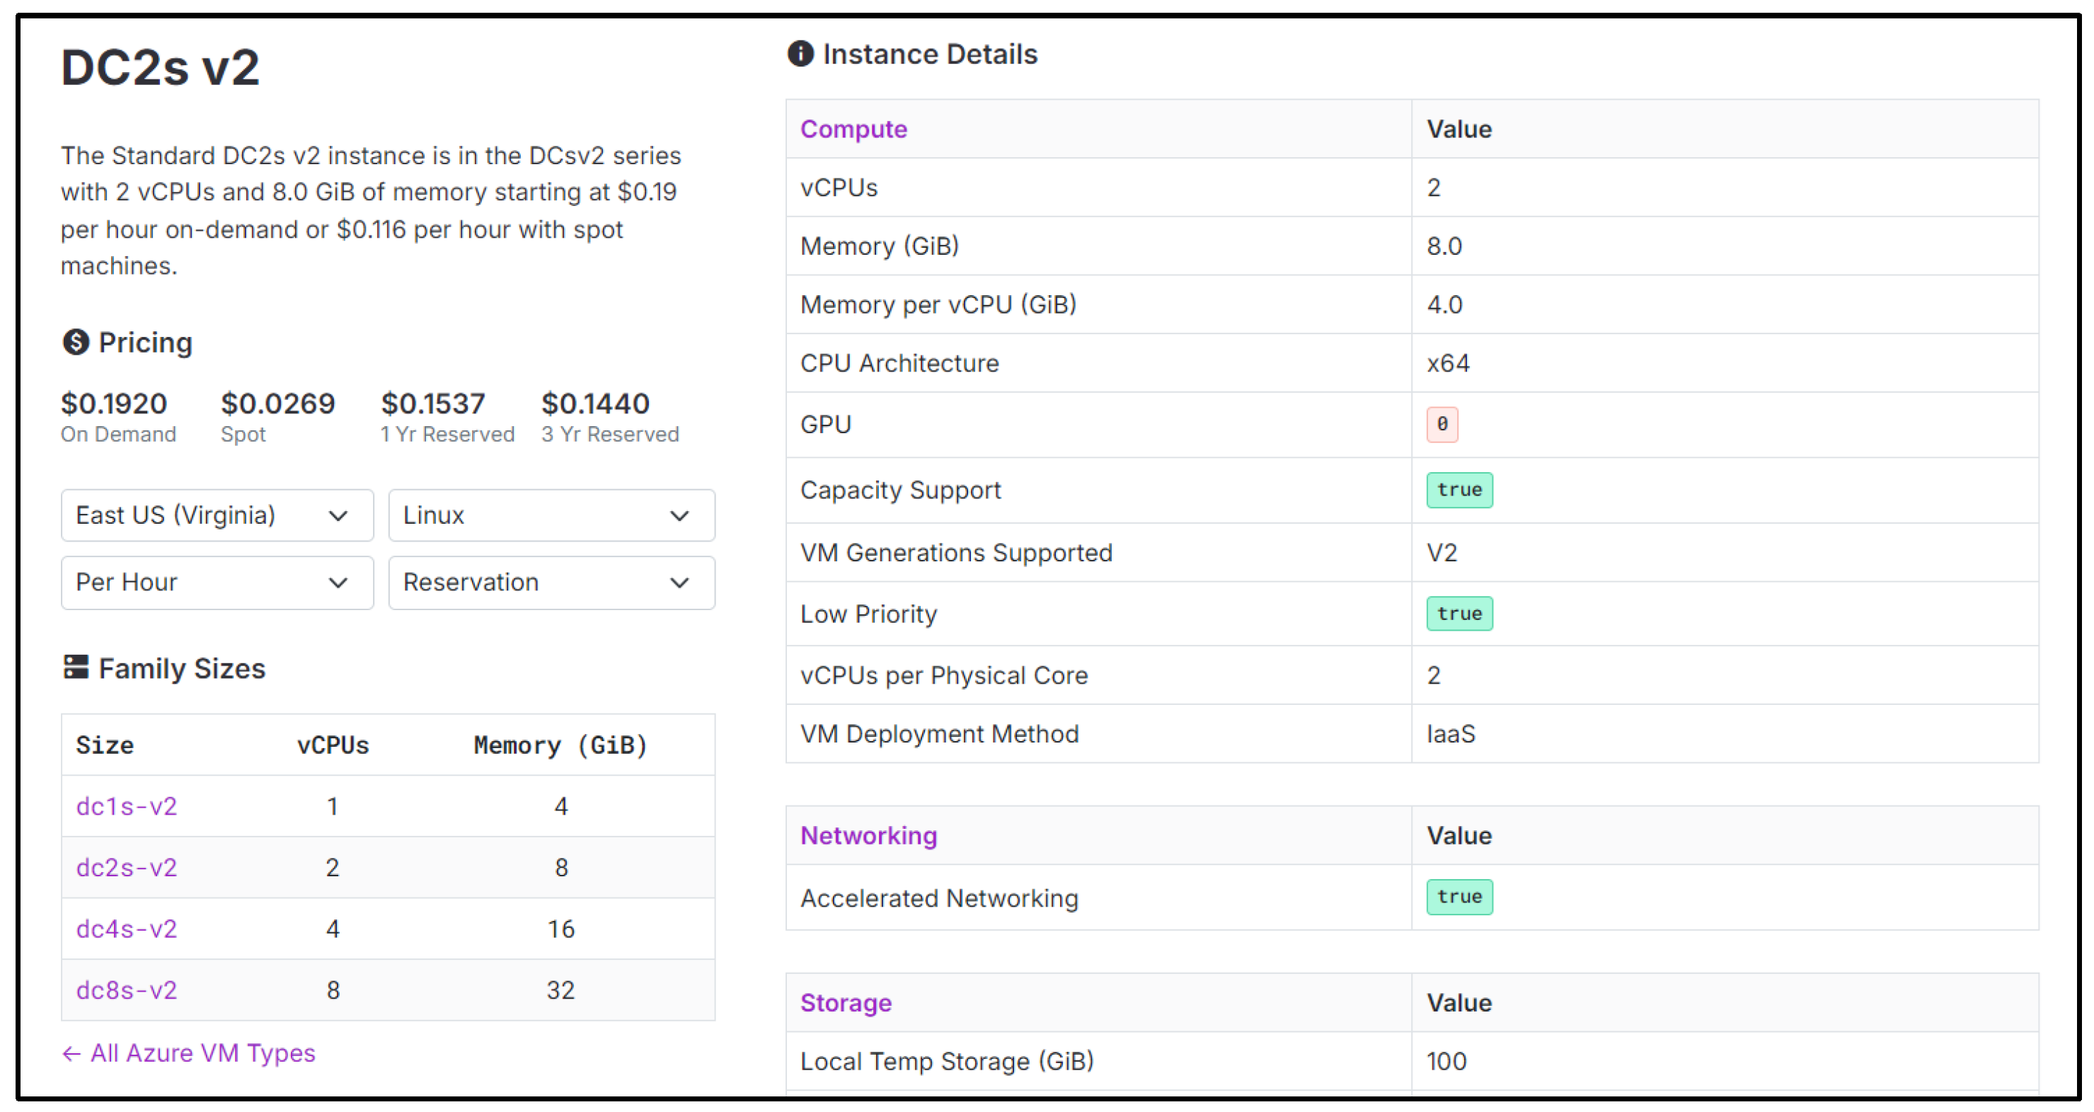
Task: Go back to All Azure VM Types
Action: point(202,1053)
